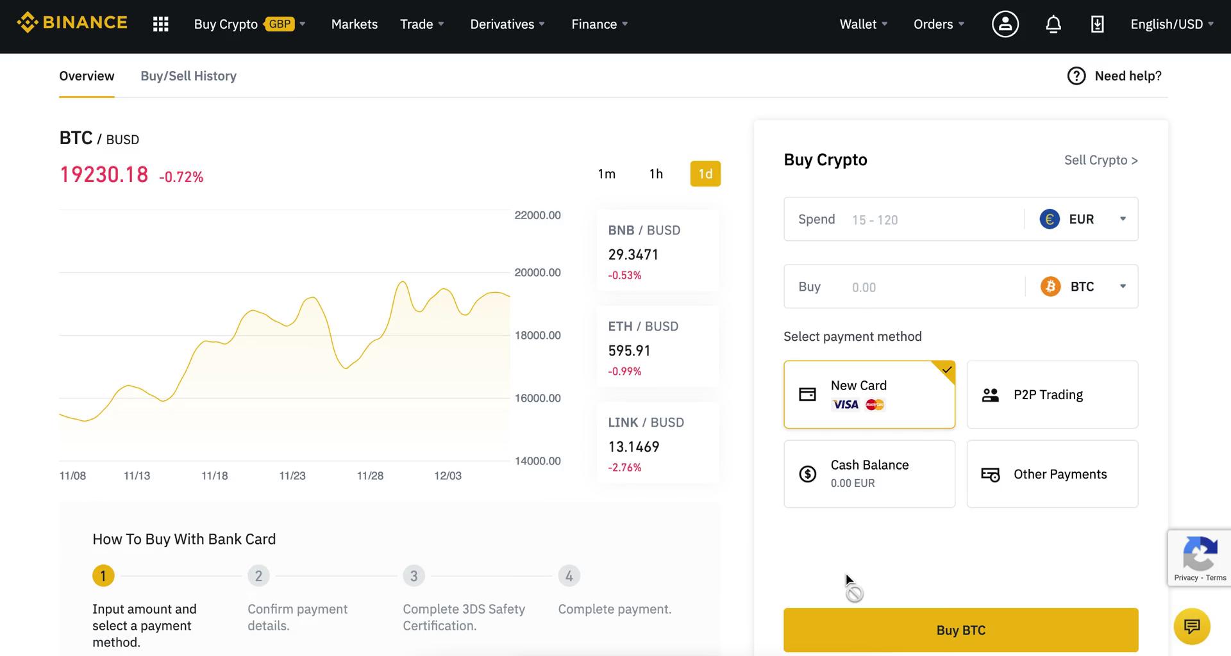Click the Sell Crypto link
Screen dimensions: 1231x656
pyautogui.click(x=1101, y=160)
